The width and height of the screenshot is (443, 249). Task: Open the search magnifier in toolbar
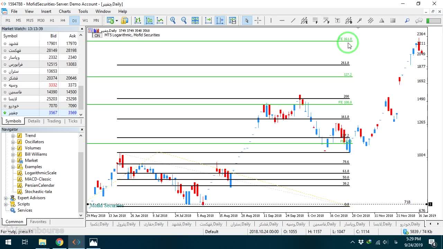(407, 20)
